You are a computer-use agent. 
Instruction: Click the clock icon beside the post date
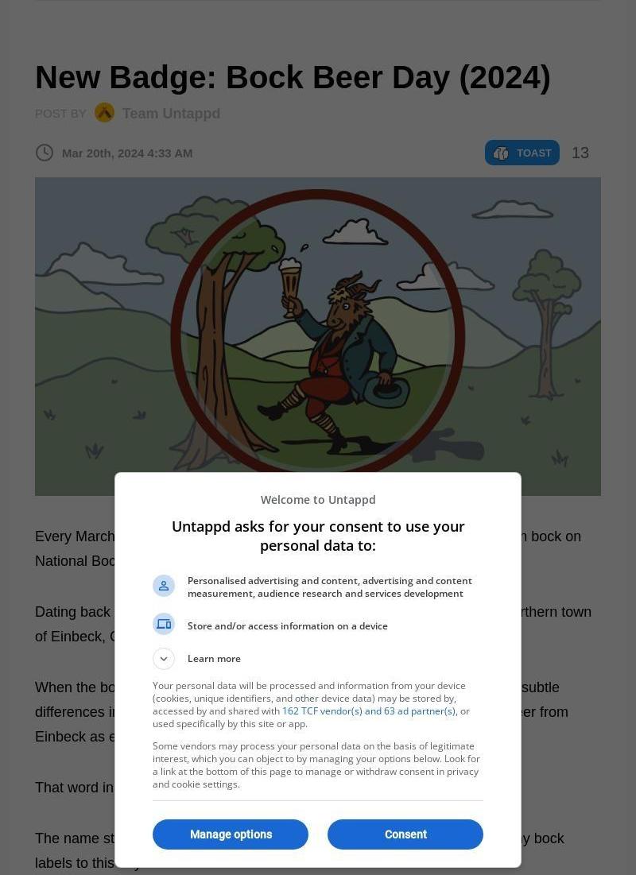[44, 153]
